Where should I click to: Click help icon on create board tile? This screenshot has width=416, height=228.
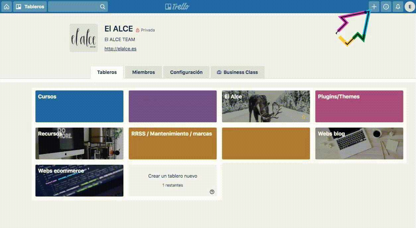click(212, 192)
